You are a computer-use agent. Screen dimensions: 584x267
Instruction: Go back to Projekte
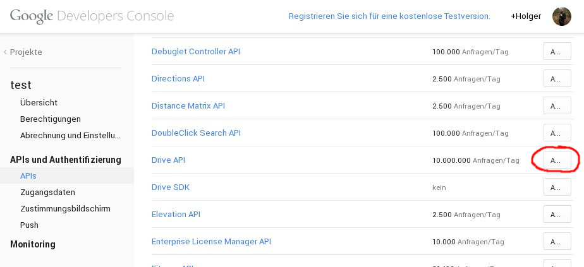point(23,52)
